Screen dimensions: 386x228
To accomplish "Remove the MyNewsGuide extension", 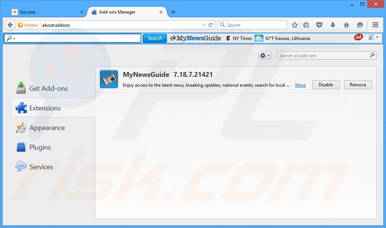I will point(358,84).
